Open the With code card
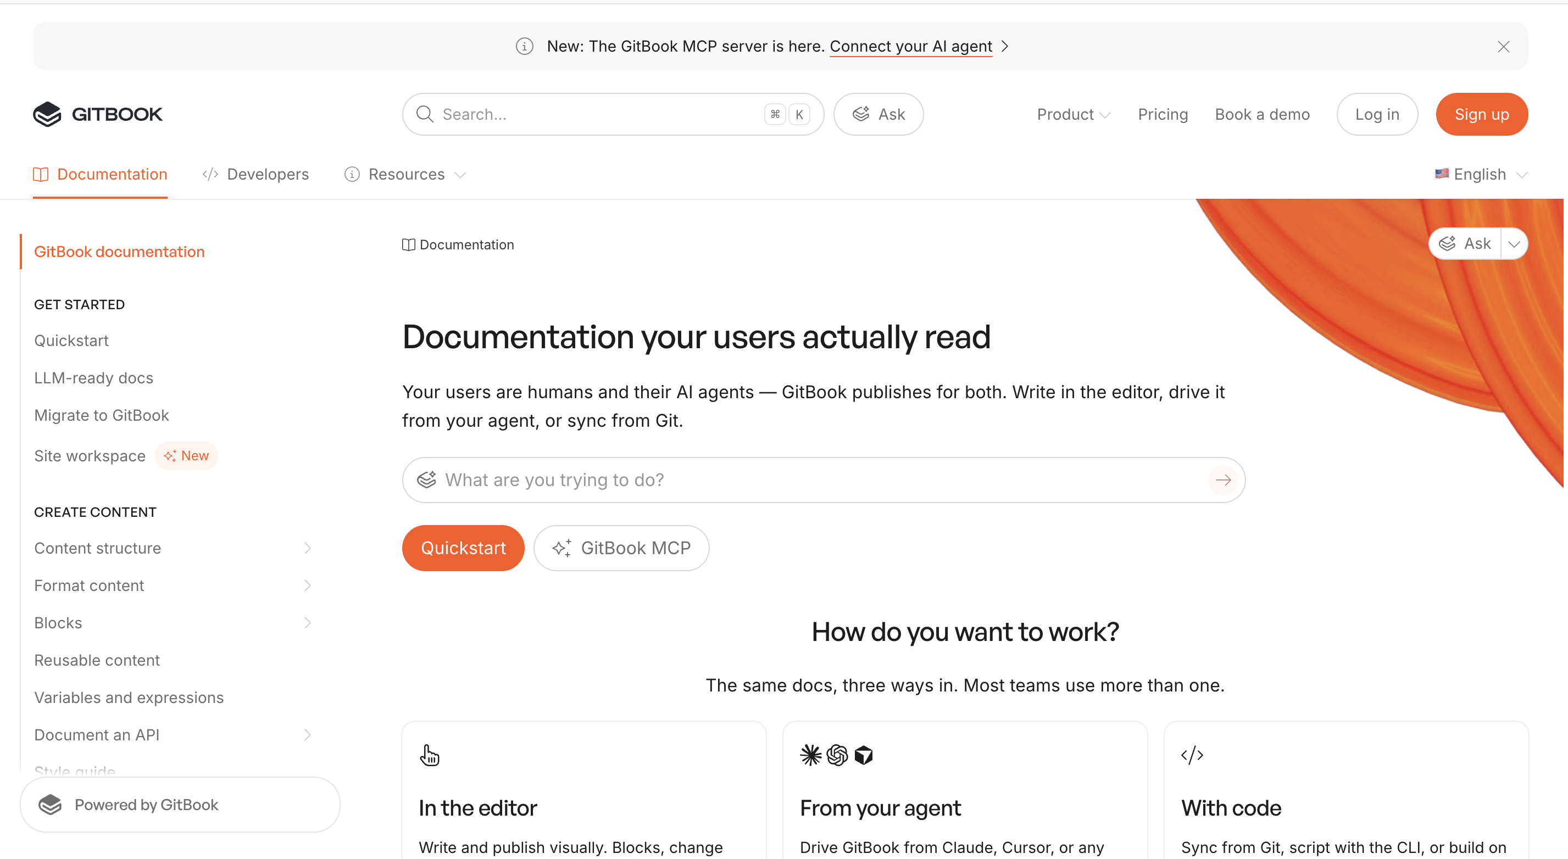 click(x=1346, y=790)
